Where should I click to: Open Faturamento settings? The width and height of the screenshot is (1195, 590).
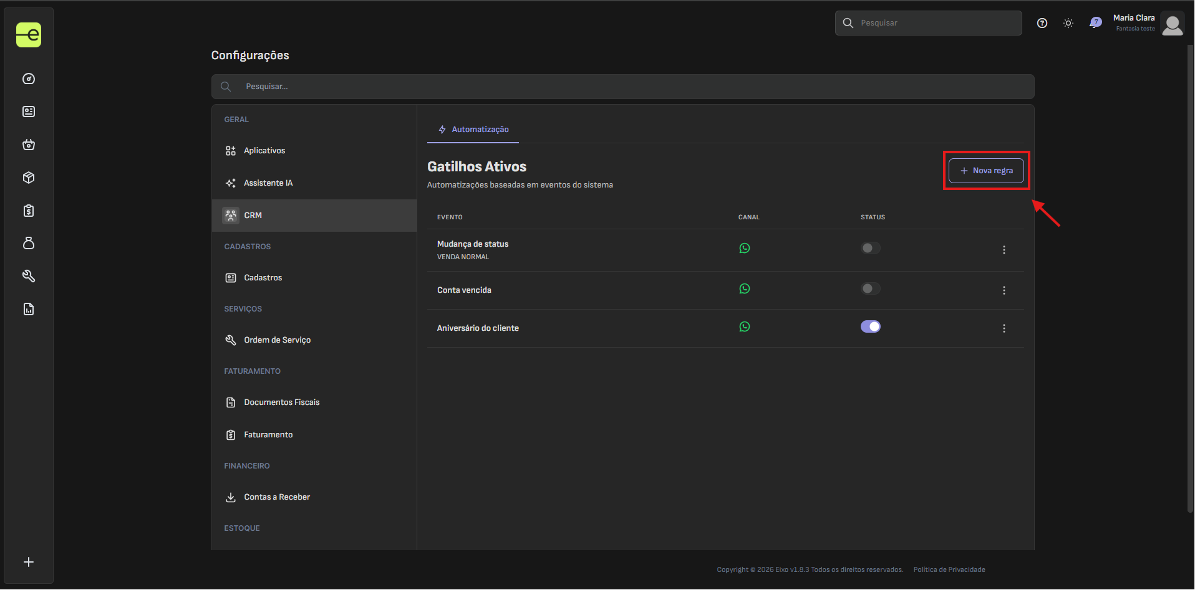pos(314,435)
